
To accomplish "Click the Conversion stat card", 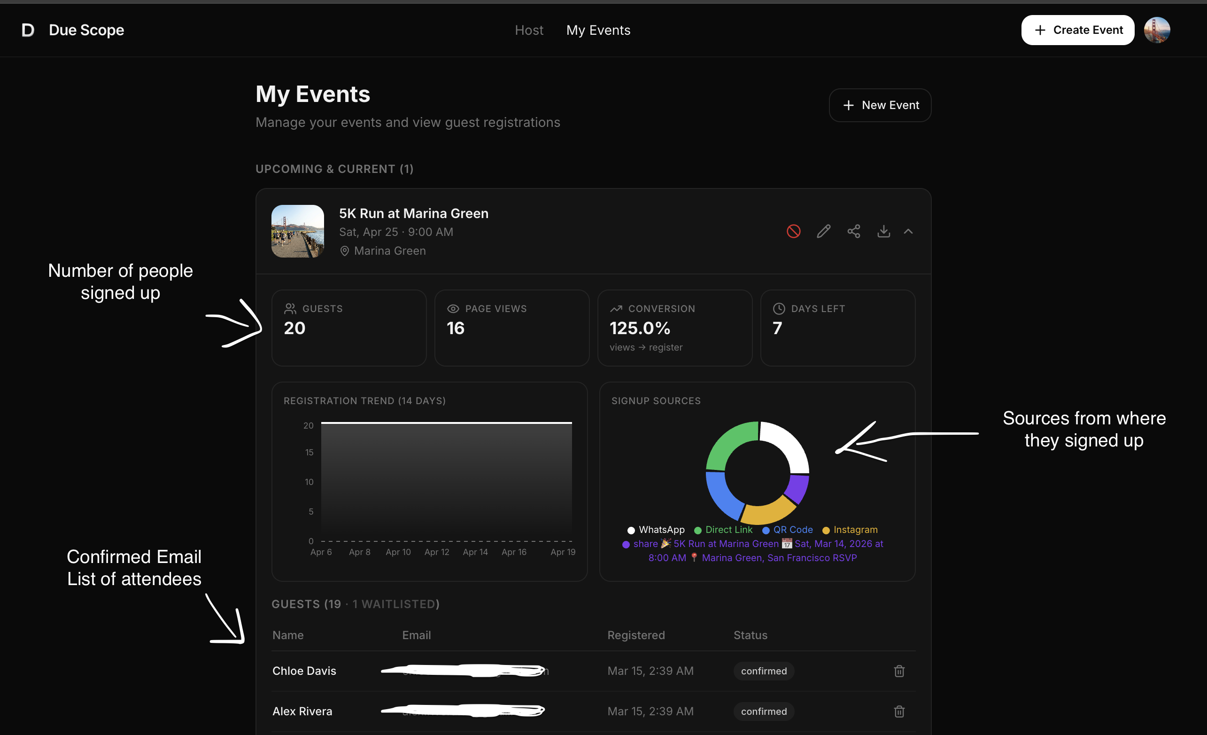I will pos(674,328).
